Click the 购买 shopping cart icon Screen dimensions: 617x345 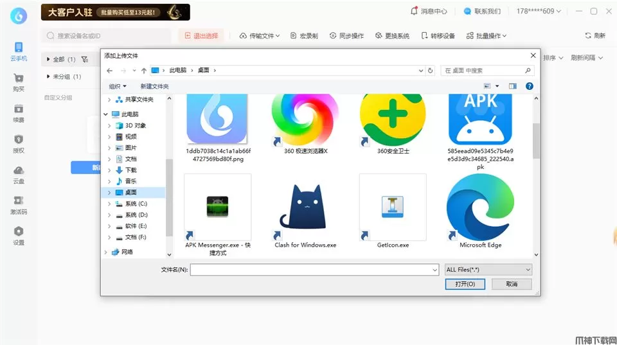[x=18, y=78]
